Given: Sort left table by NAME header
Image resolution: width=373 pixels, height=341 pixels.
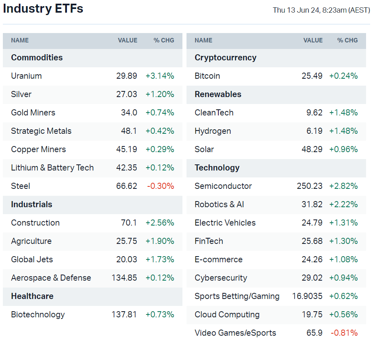Looking at the screenshot, I should point(20,40).
